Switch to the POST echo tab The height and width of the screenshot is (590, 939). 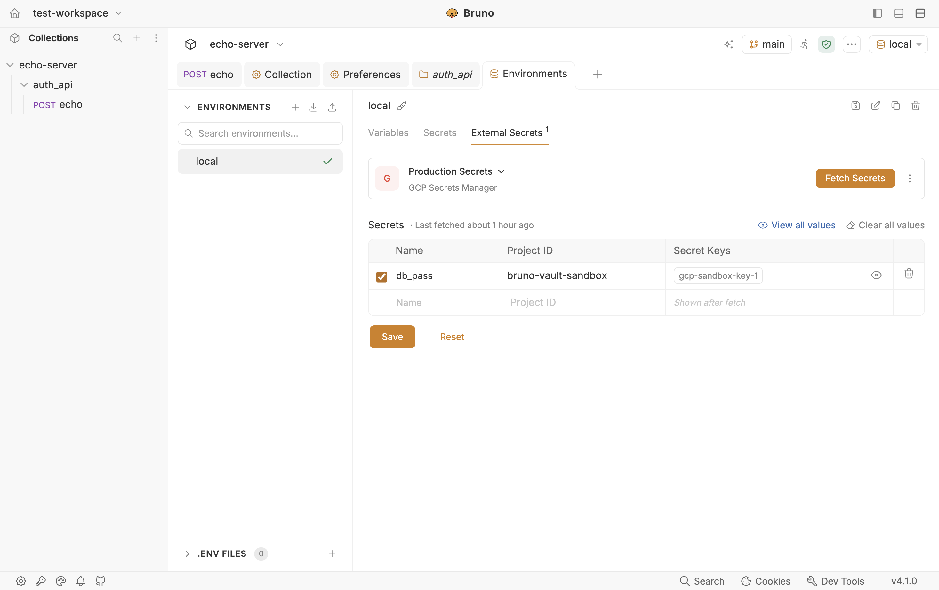point(209,75)
